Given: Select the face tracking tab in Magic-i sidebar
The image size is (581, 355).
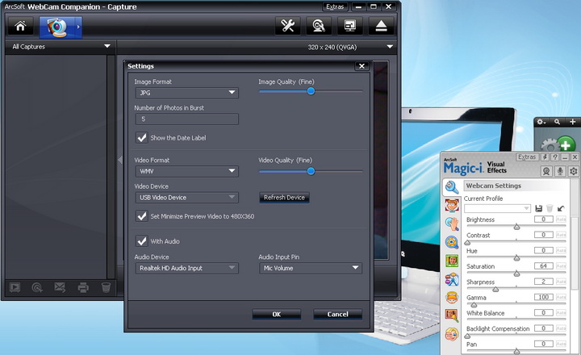Looking at the screenshot, I should coord(452,205).
